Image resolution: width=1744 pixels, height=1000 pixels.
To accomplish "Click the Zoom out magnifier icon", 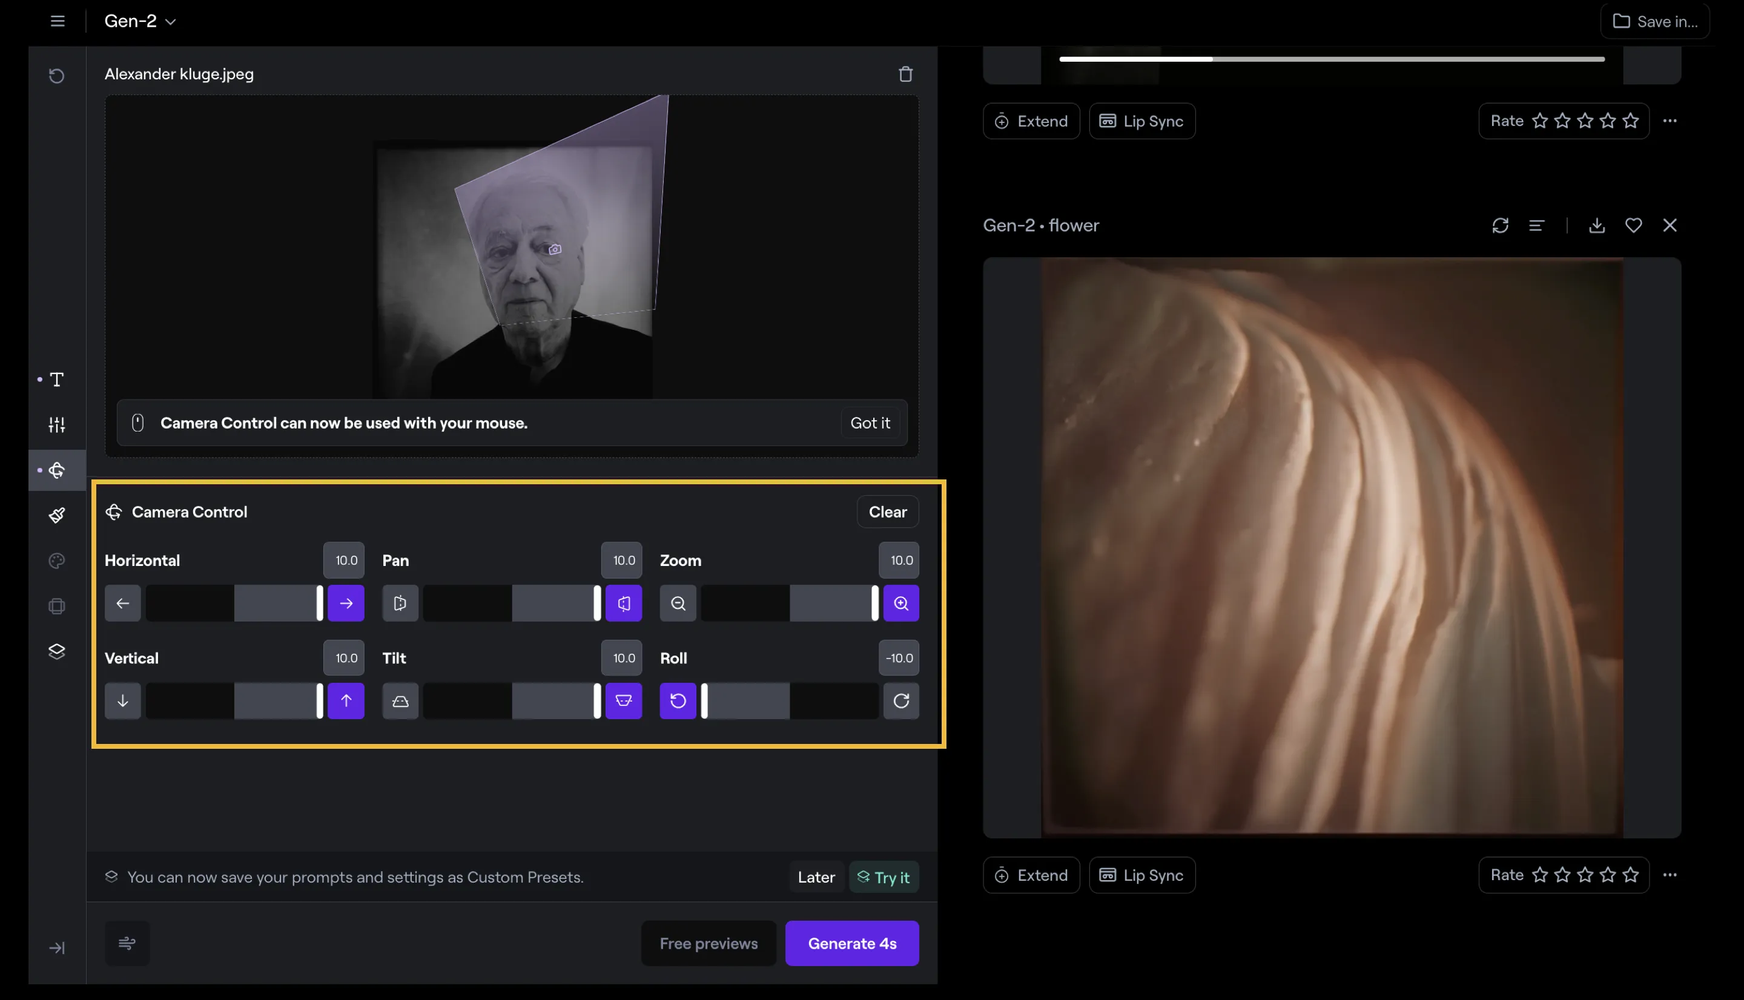I will click(678, 603).
